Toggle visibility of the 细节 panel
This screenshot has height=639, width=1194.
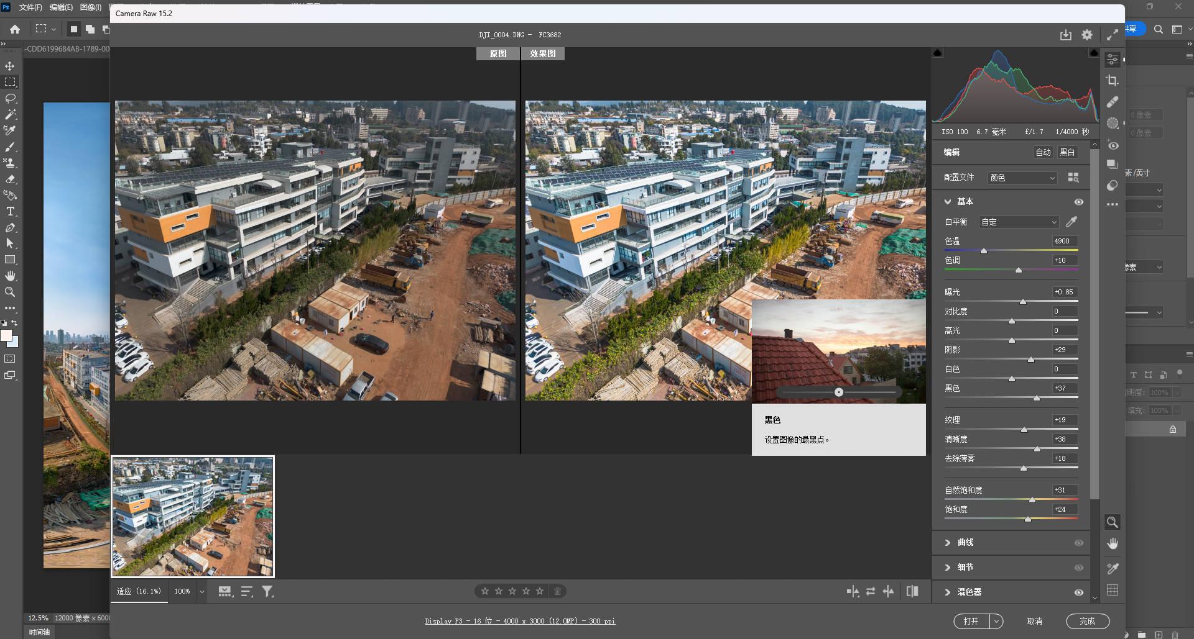[x=1079, y=568]
